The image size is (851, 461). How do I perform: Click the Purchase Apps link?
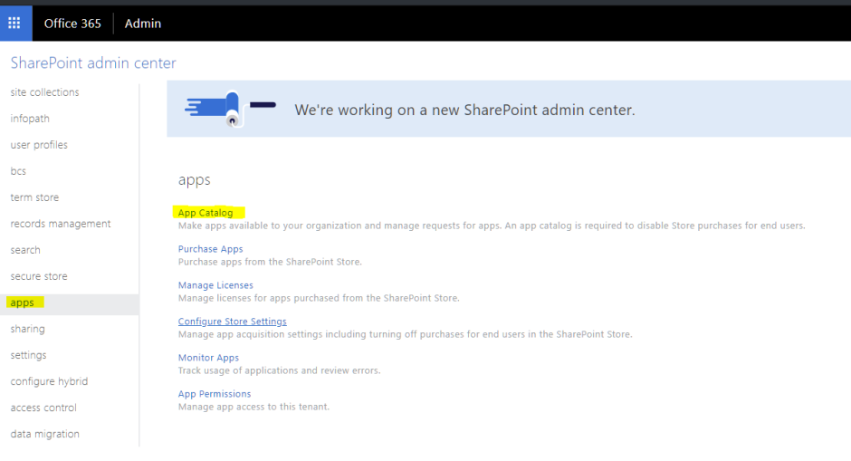pyautogui.click(x=210, y=249)
